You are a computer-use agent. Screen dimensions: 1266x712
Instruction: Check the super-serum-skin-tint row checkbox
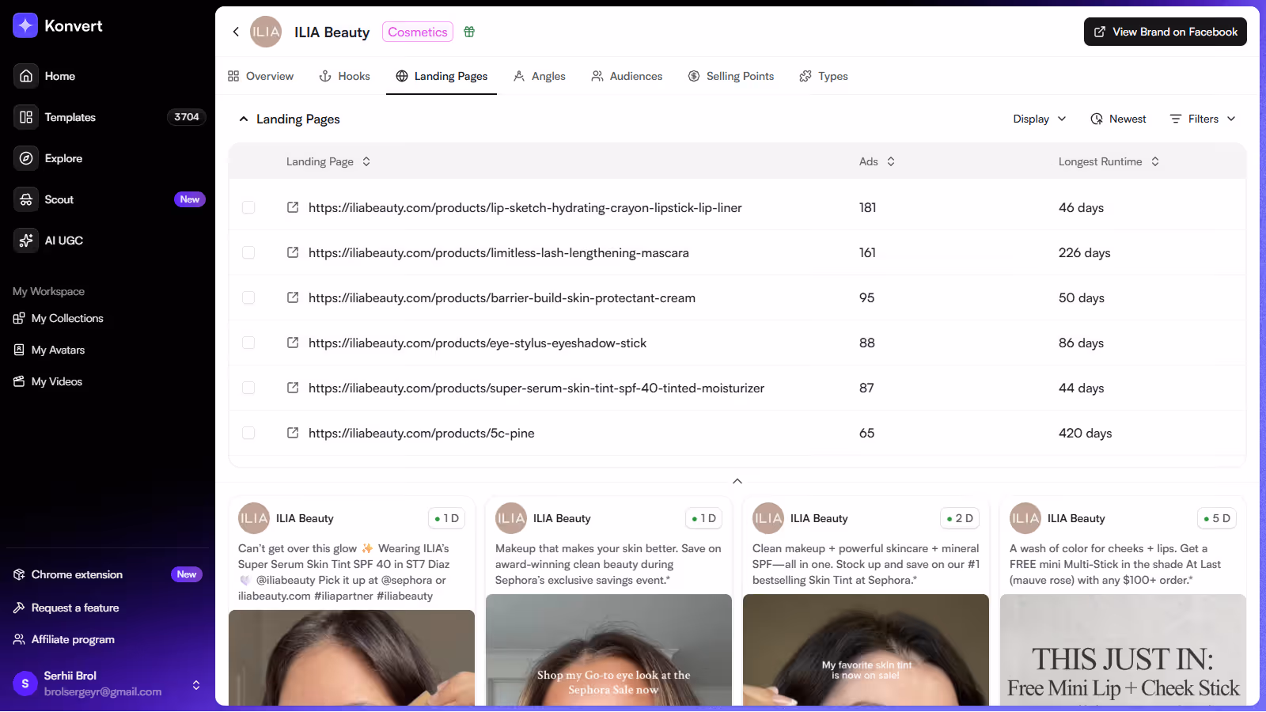click(248, 388)
